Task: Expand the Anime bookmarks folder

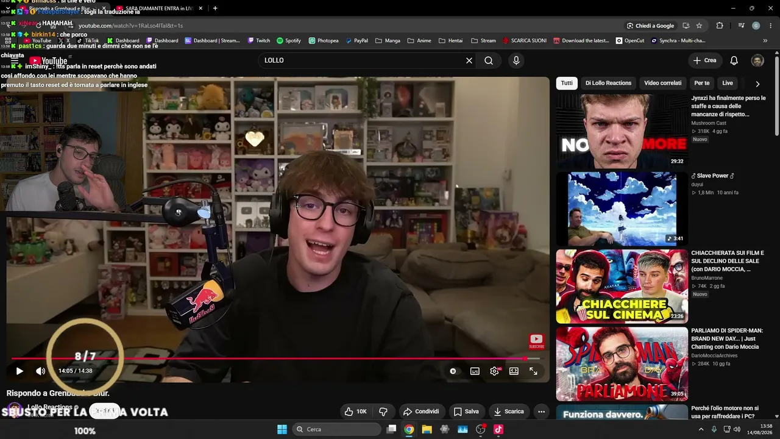Action: (419, 41)
